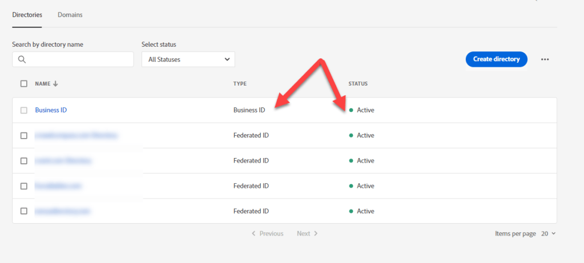This screenshot has width=584, height=263.
Task: Click the green Active dot for Business ID
Action: pos(351,110)
